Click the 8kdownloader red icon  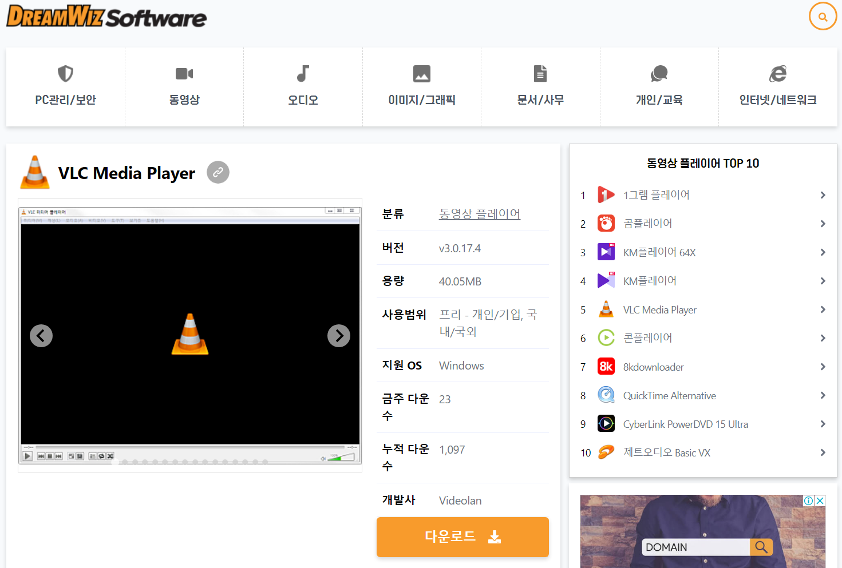click(x=606, y=366)
